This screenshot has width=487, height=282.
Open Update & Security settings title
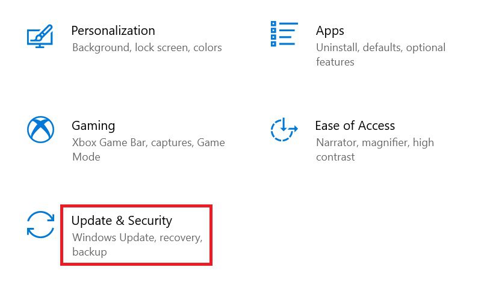122,221
